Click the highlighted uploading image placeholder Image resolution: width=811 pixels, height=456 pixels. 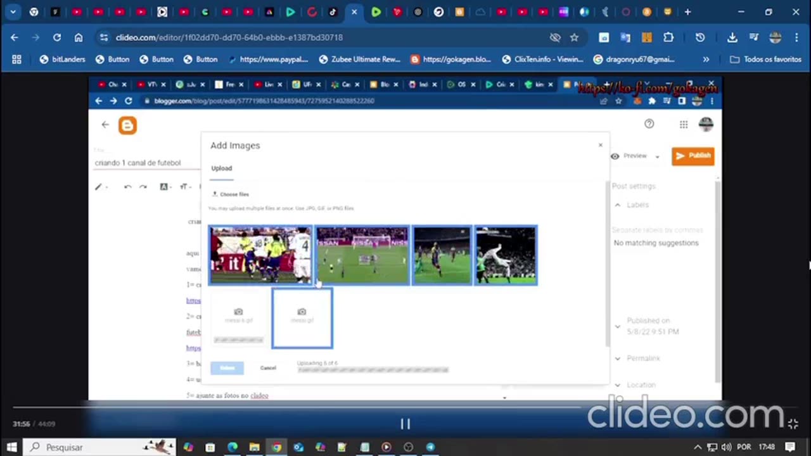(x=302, y=318)
